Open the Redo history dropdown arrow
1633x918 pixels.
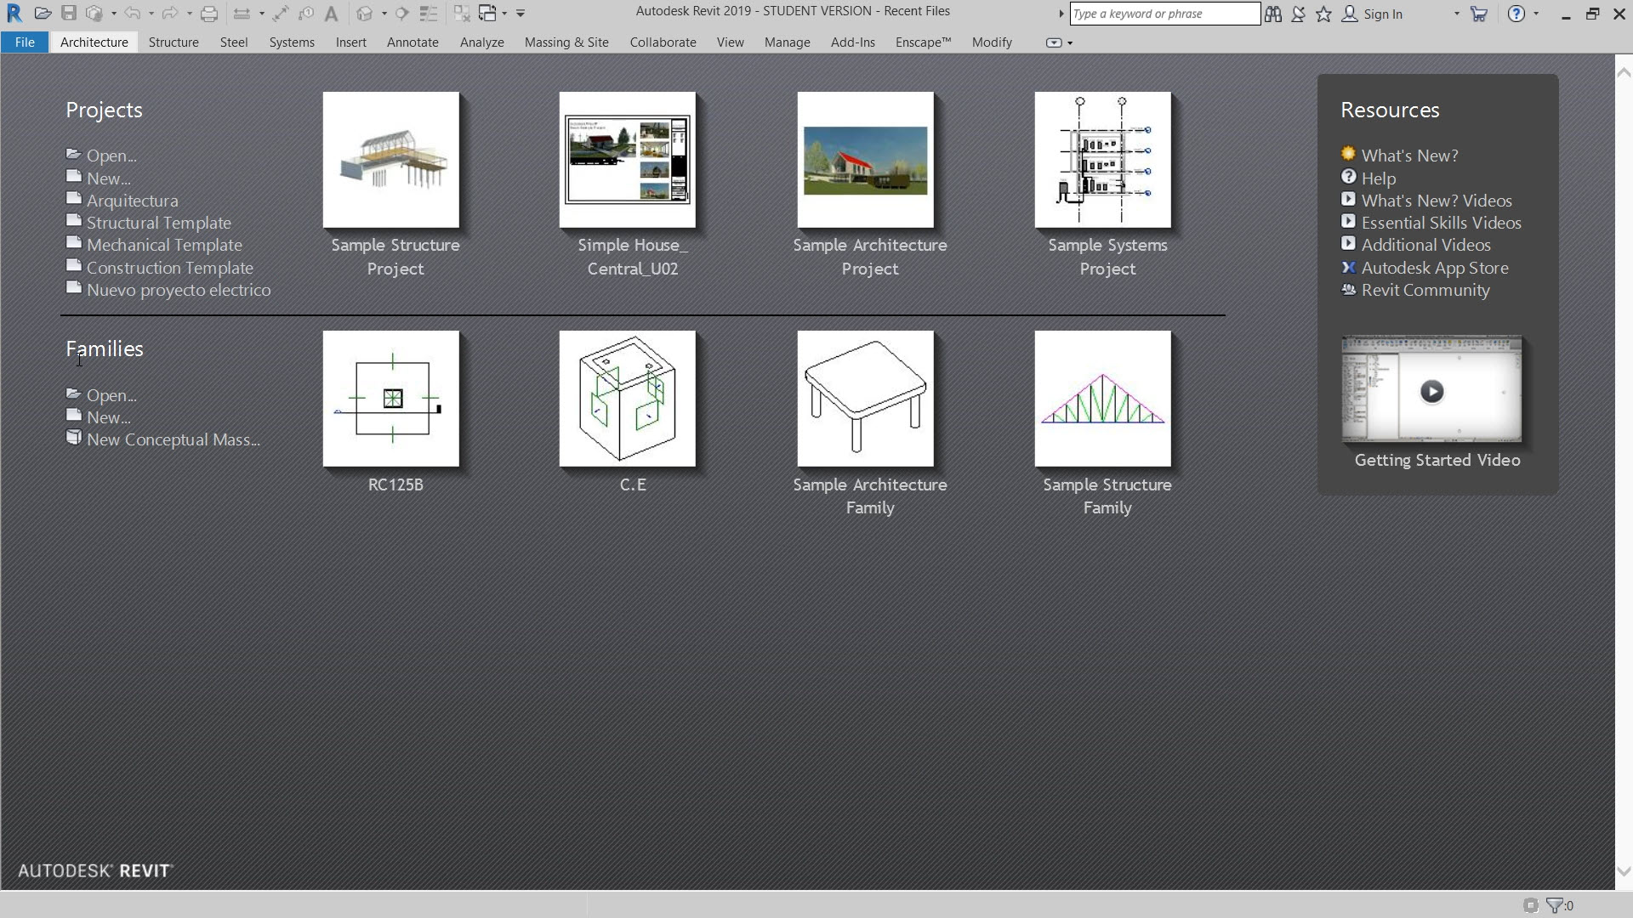pyautogui.click(x=189, y=14)
